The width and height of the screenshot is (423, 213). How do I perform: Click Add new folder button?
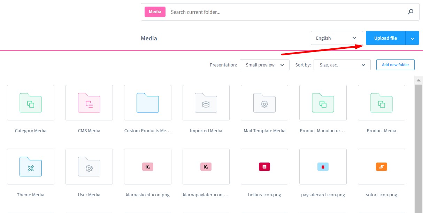click(x=395, y=65)
